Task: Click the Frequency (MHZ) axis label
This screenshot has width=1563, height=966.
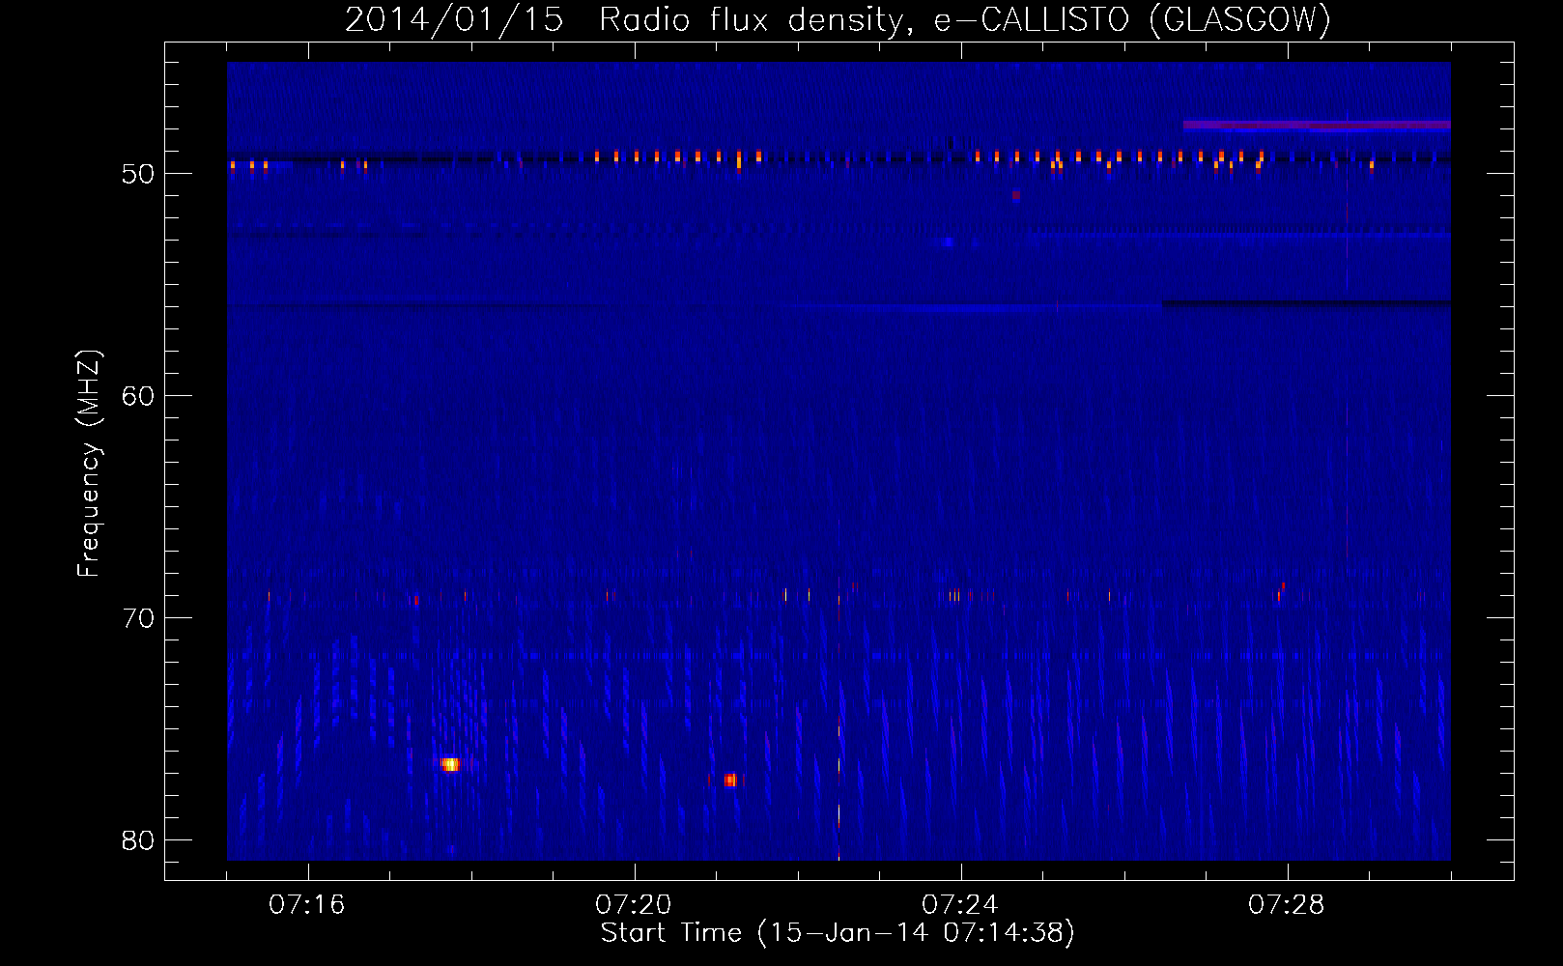Action: (89, 464)
